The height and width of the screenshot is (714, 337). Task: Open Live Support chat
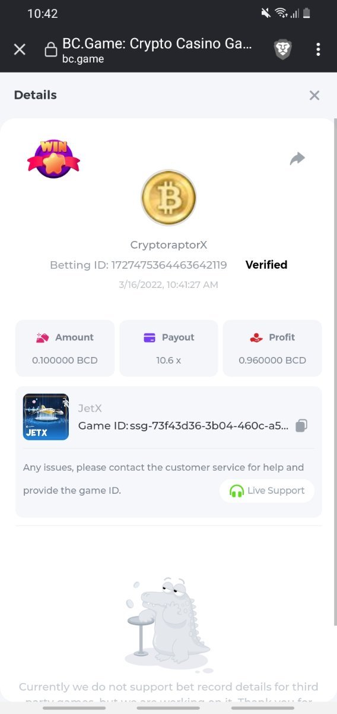tap(267, 491)
